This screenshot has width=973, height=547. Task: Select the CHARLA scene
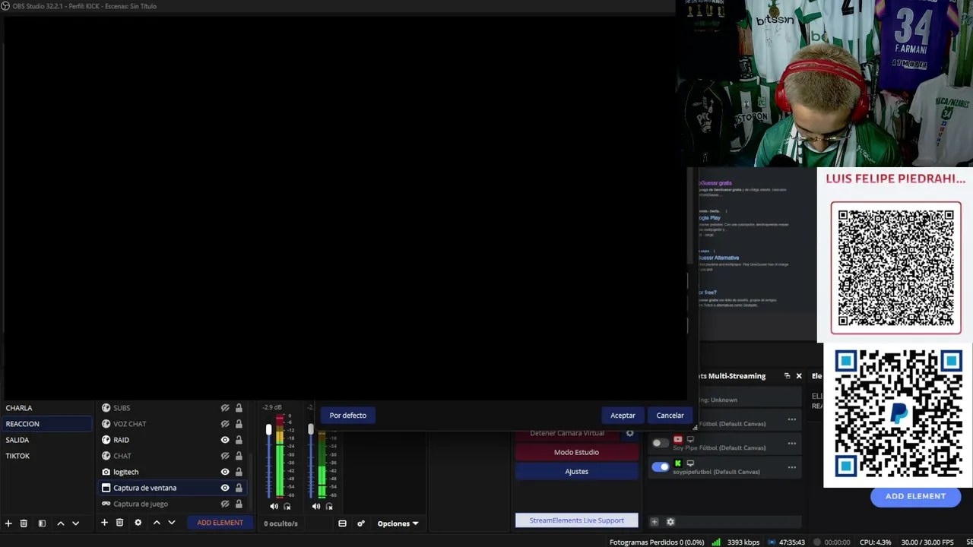click(x=47, y=408)
